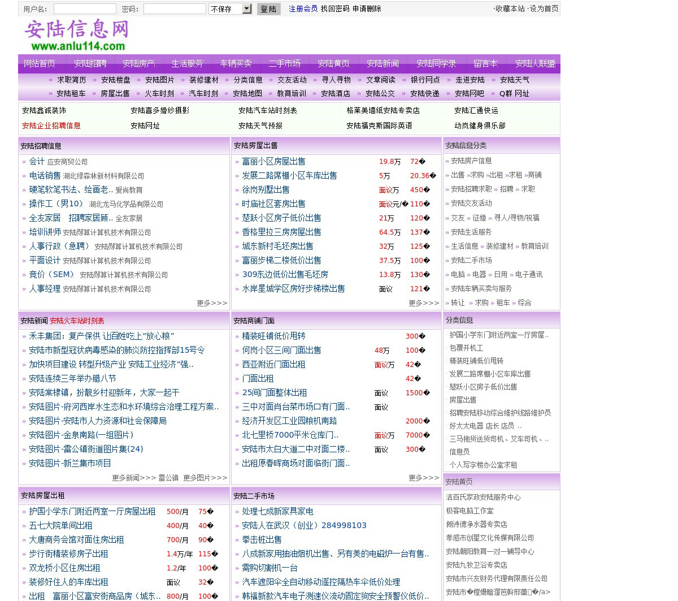Go to 网站首页 in main navigation
Viewport: 678px width, 601px height.
click(40, 63)
